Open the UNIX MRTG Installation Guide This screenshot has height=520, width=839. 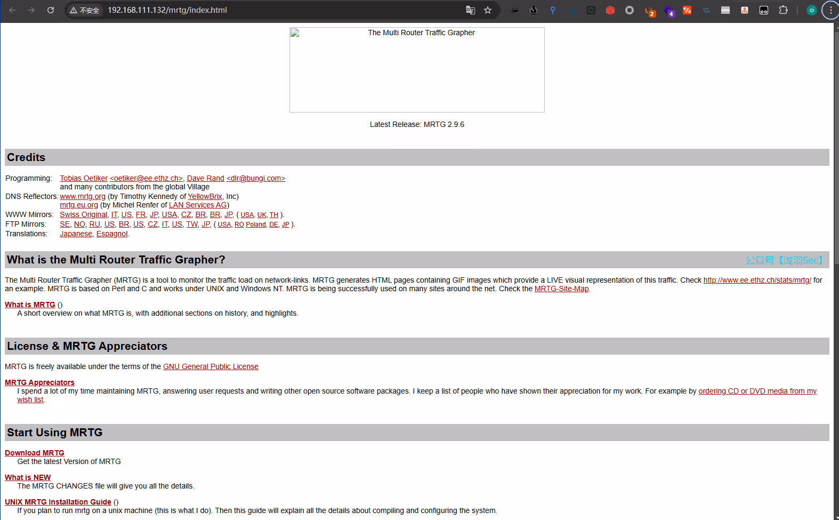[58, 502]
